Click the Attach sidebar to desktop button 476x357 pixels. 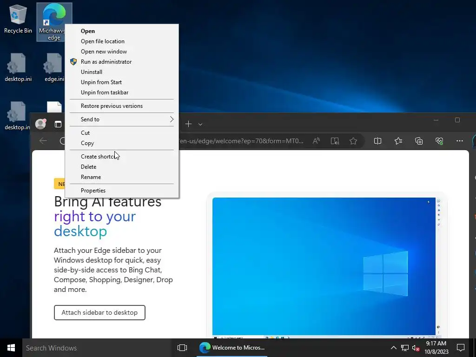coord(99,312)
